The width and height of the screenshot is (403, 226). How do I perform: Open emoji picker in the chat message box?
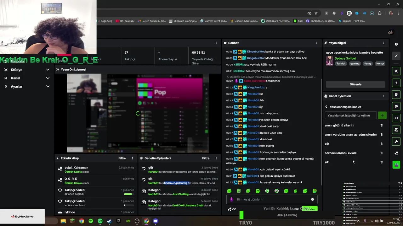[312, 199]
